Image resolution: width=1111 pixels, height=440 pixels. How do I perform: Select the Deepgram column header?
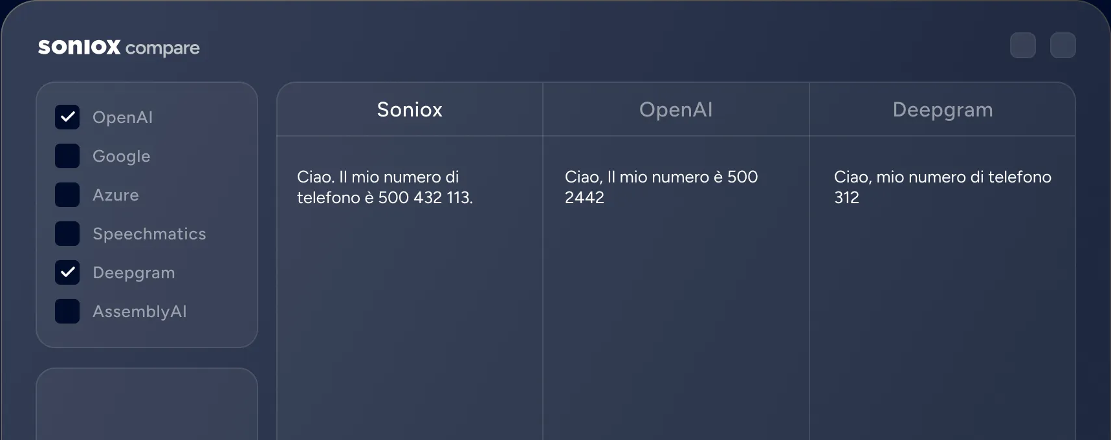(943, 109)
